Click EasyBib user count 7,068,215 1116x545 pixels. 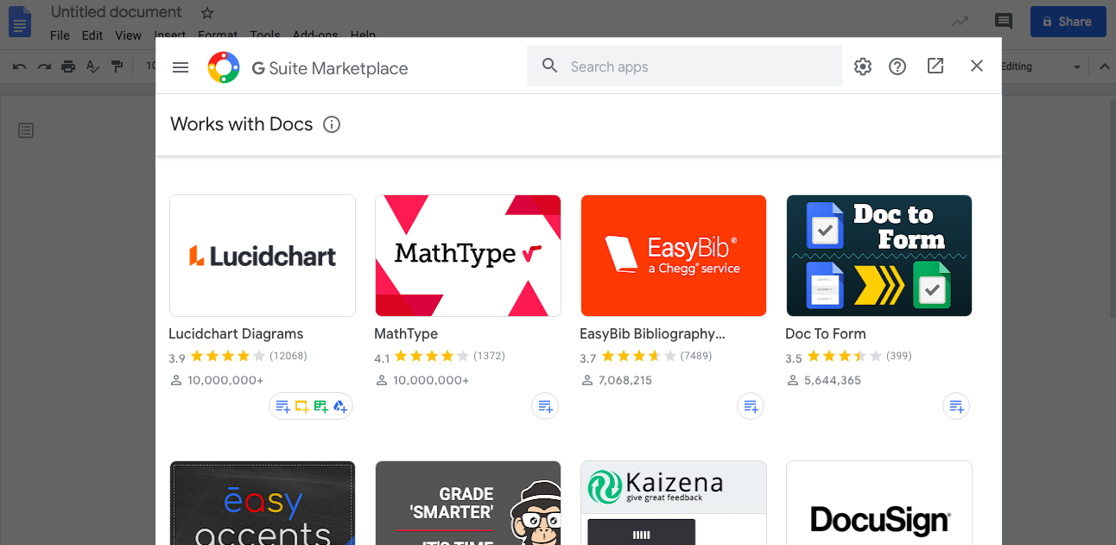point(625,380)
